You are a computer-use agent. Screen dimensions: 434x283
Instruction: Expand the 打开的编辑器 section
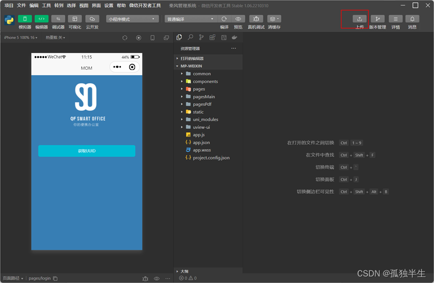click(x=208, y=58)
